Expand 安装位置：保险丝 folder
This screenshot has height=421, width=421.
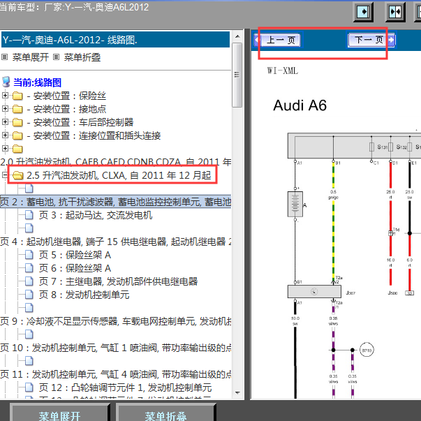tap(5, 96)
